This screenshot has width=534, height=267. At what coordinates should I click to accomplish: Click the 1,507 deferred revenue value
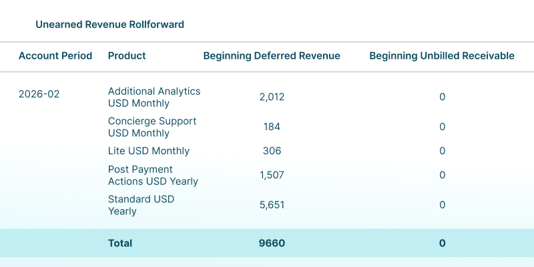point(272,175)
